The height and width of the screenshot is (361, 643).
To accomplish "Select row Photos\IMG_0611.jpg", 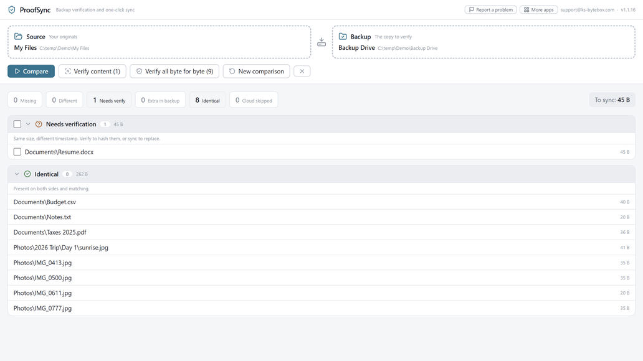I will click(x=321, y=293).
